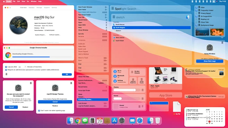Toggle Require administrator password checkbox
228x128 pixels.
[6, 70]
